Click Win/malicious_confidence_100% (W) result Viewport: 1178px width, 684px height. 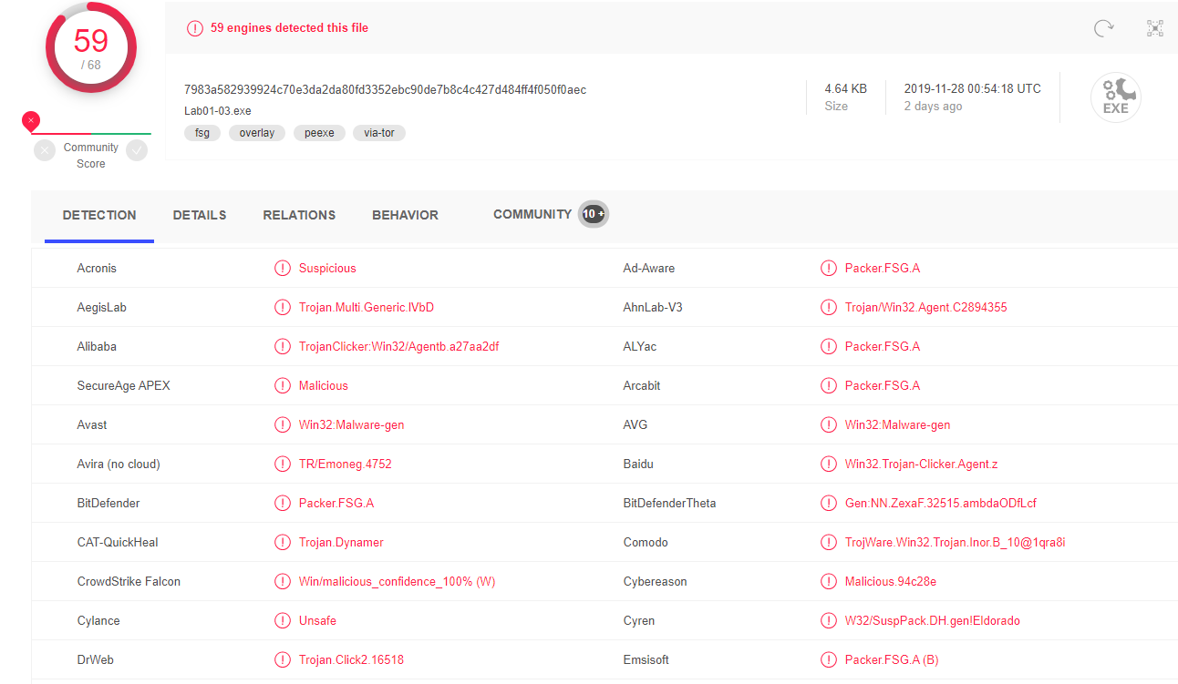point(398,581)
